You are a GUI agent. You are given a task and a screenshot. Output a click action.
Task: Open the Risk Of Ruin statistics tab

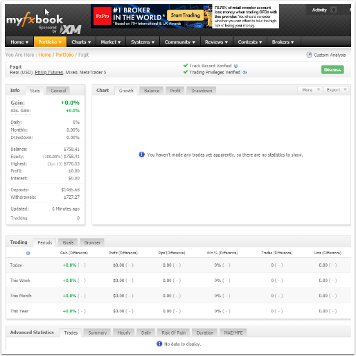[x=174, y=332]
